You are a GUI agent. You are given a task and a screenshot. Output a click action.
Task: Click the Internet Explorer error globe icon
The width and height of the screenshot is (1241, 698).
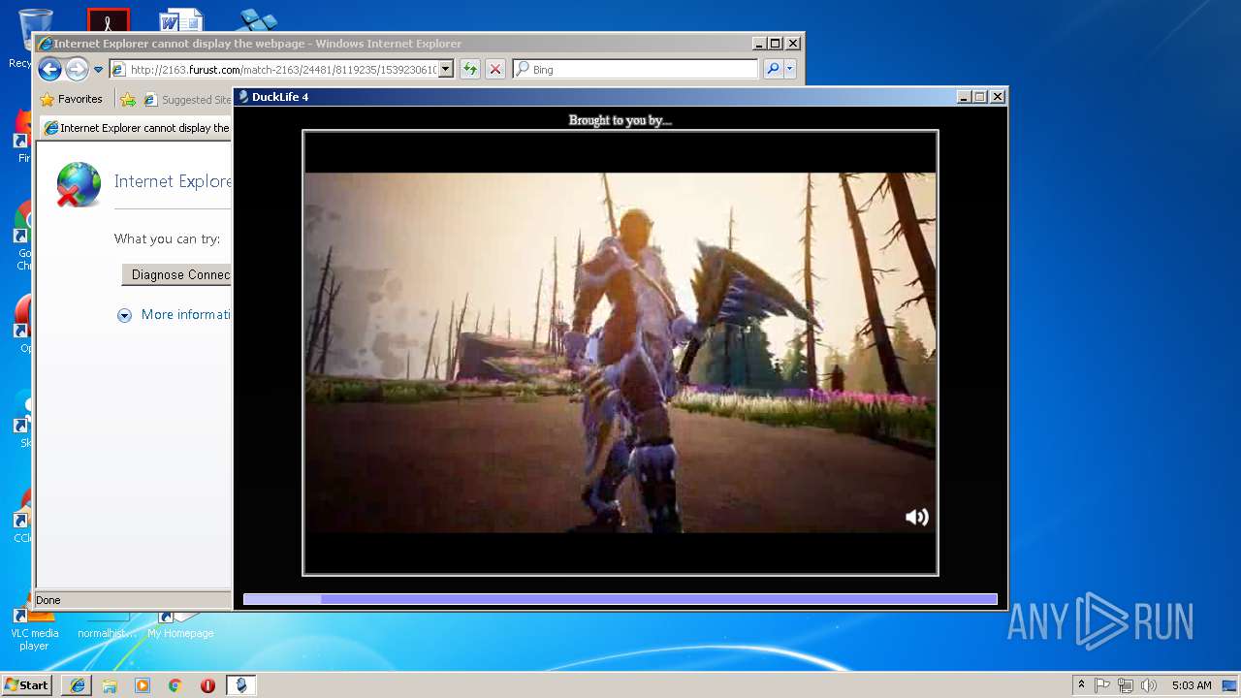pyautogui.click(x=79, y=184)
